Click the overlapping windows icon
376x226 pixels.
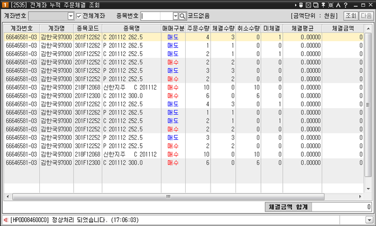tap(316, 5)
